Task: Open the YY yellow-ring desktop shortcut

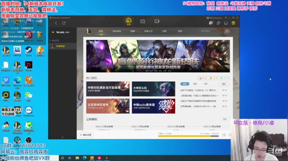Action: 6,96
